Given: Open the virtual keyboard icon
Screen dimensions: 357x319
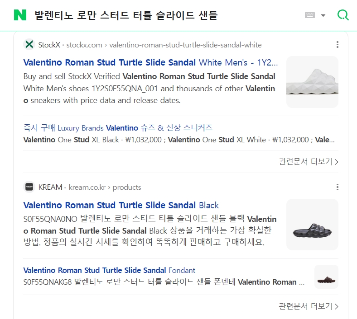Looking at the screenshot, I should click(x=310, y=15).
